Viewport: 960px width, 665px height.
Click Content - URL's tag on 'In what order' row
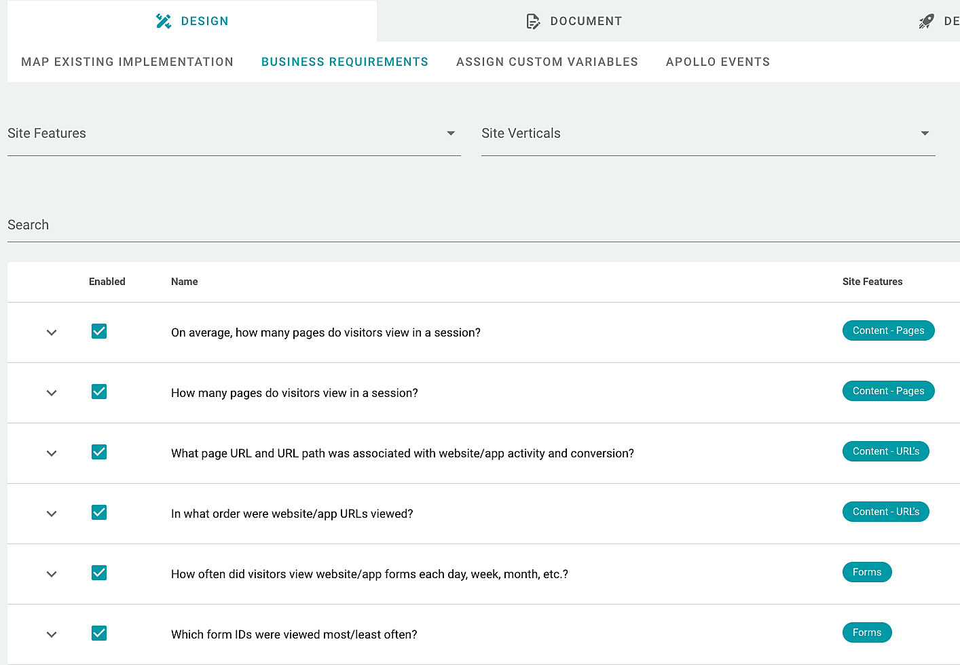click(886, 512)
